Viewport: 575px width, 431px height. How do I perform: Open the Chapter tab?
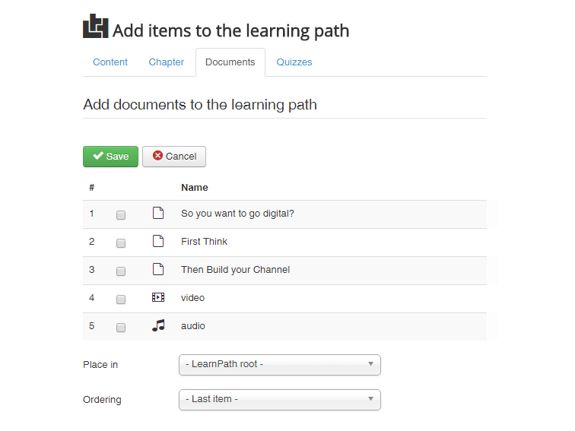166,62
